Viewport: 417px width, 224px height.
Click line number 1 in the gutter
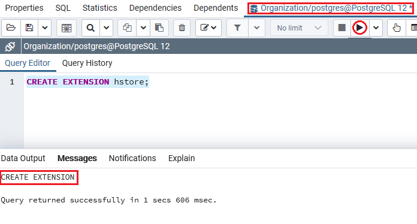point(12,82)
